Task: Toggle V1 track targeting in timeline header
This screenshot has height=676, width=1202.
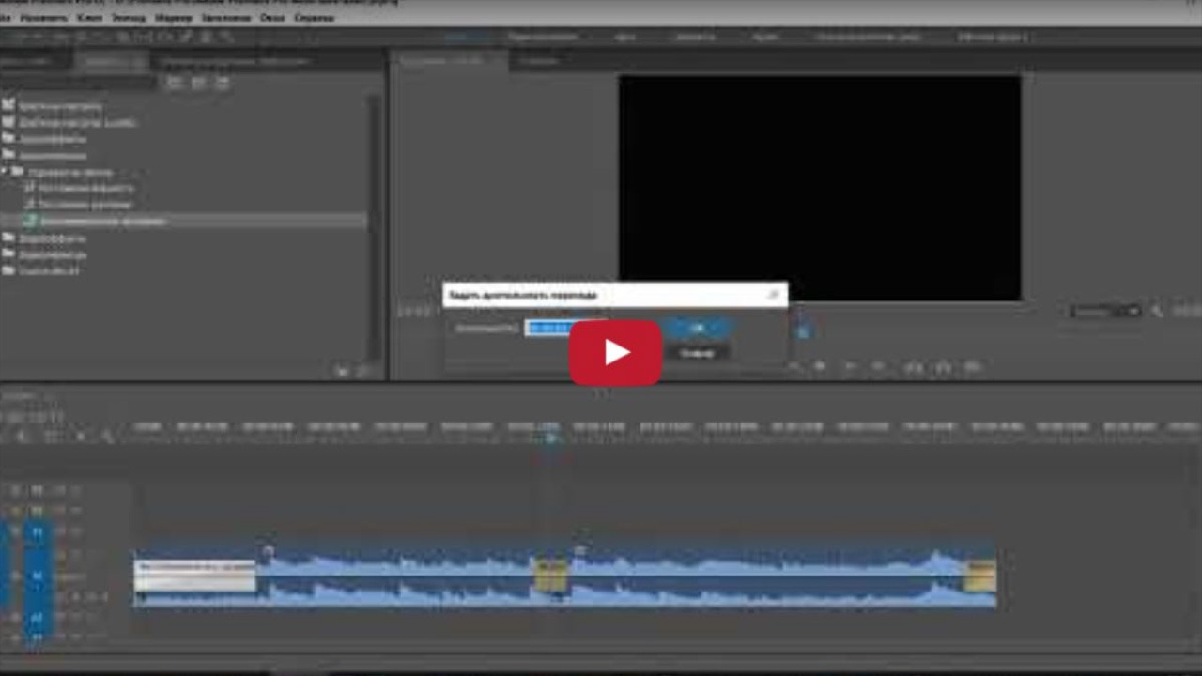Action: click(38, 531)
